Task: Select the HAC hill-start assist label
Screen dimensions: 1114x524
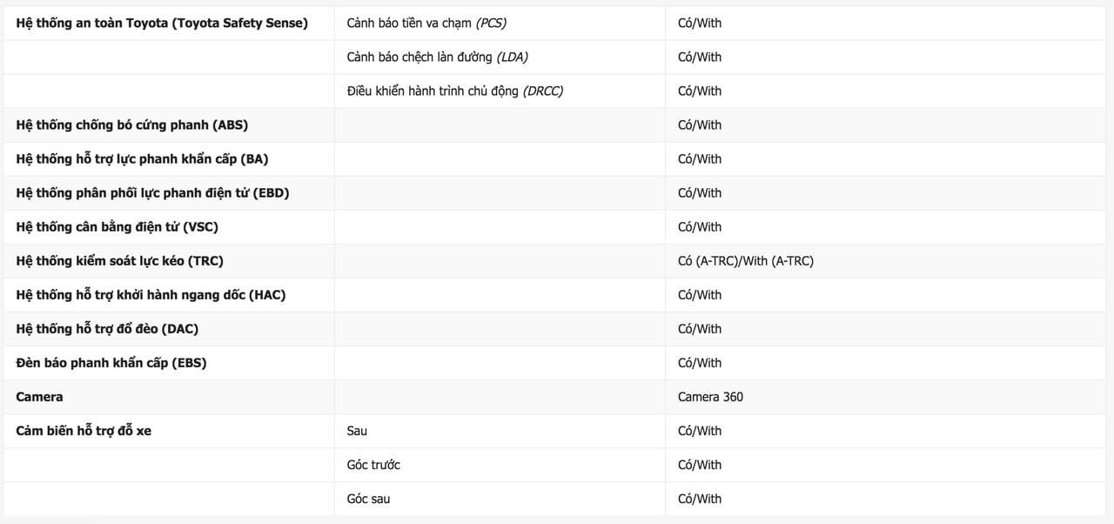Action: (x=151, y=295)
